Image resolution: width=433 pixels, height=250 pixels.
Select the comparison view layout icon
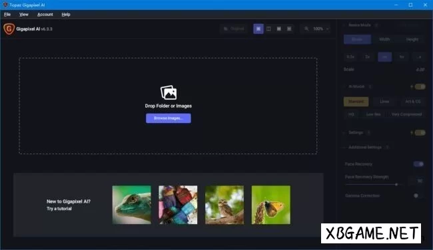pyautogui.click(x=289, y=29)
